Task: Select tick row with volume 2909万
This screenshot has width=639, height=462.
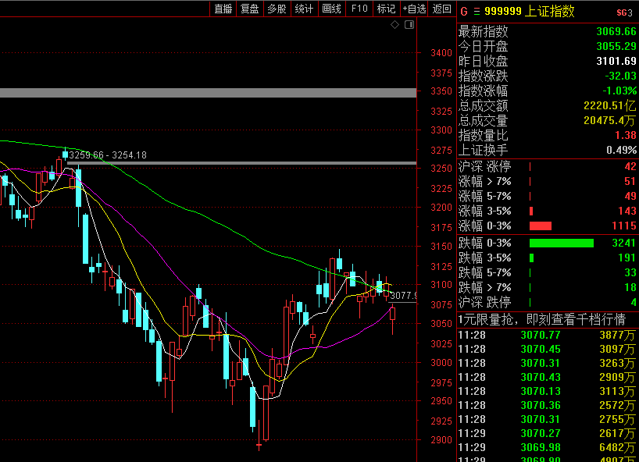Action: [547, 377]
